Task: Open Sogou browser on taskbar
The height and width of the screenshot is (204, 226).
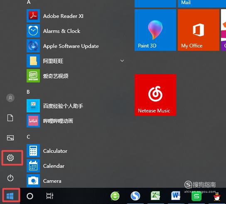Action: click(x=135, y=196)
